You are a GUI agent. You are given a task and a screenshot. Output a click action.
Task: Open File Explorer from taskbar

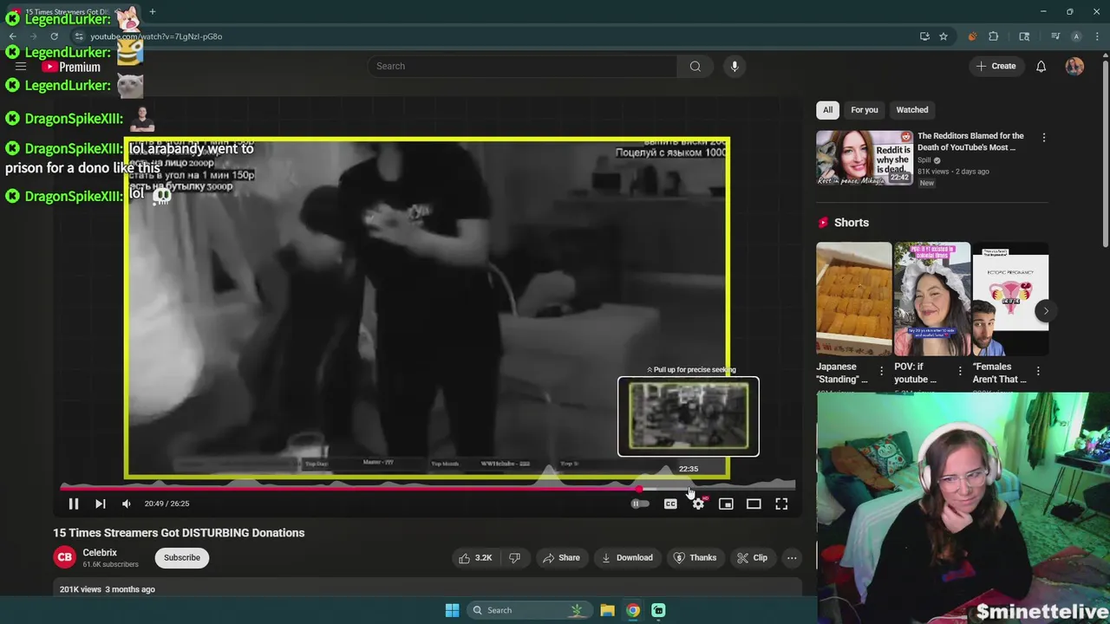tap(607, 610)
